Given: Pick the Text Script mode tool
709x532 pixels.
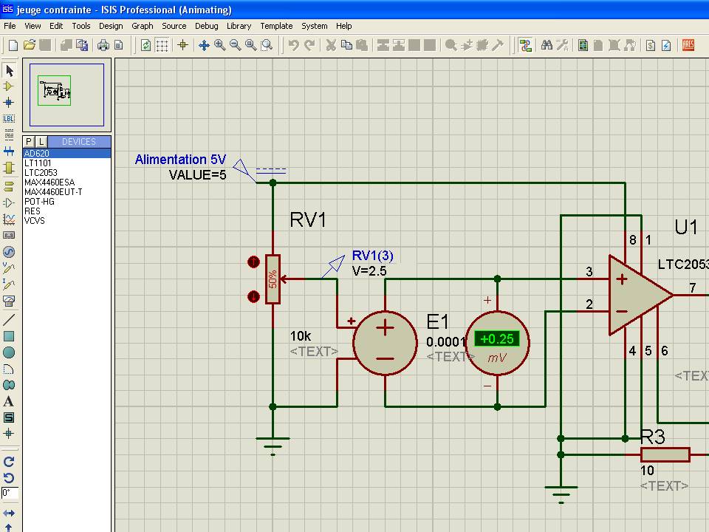Looking at the screenshot, I should tap(9, 134).
